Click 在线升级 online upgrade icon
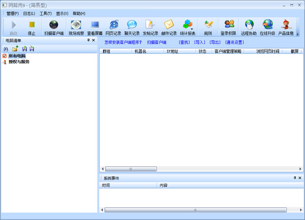305x220 pixels. (268, 24)
